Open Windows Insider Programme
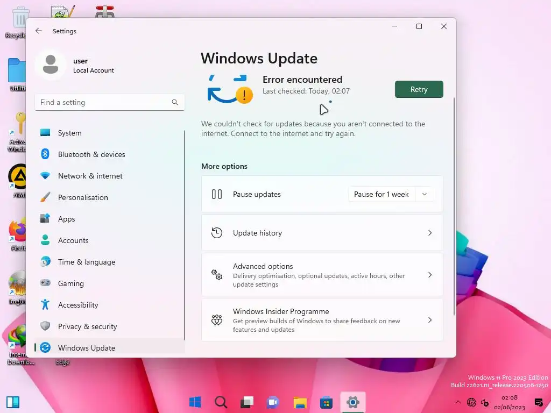This screenshot has height=413, width=551. pyautogui.click(x=322, y=320)
